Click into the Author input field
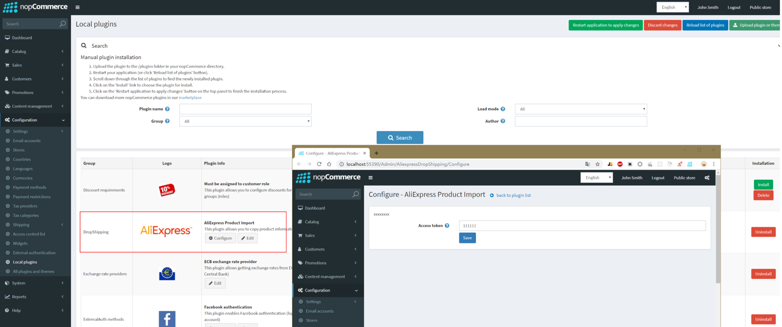This screenshot has width=782, height=327. [x=581, y=121]
